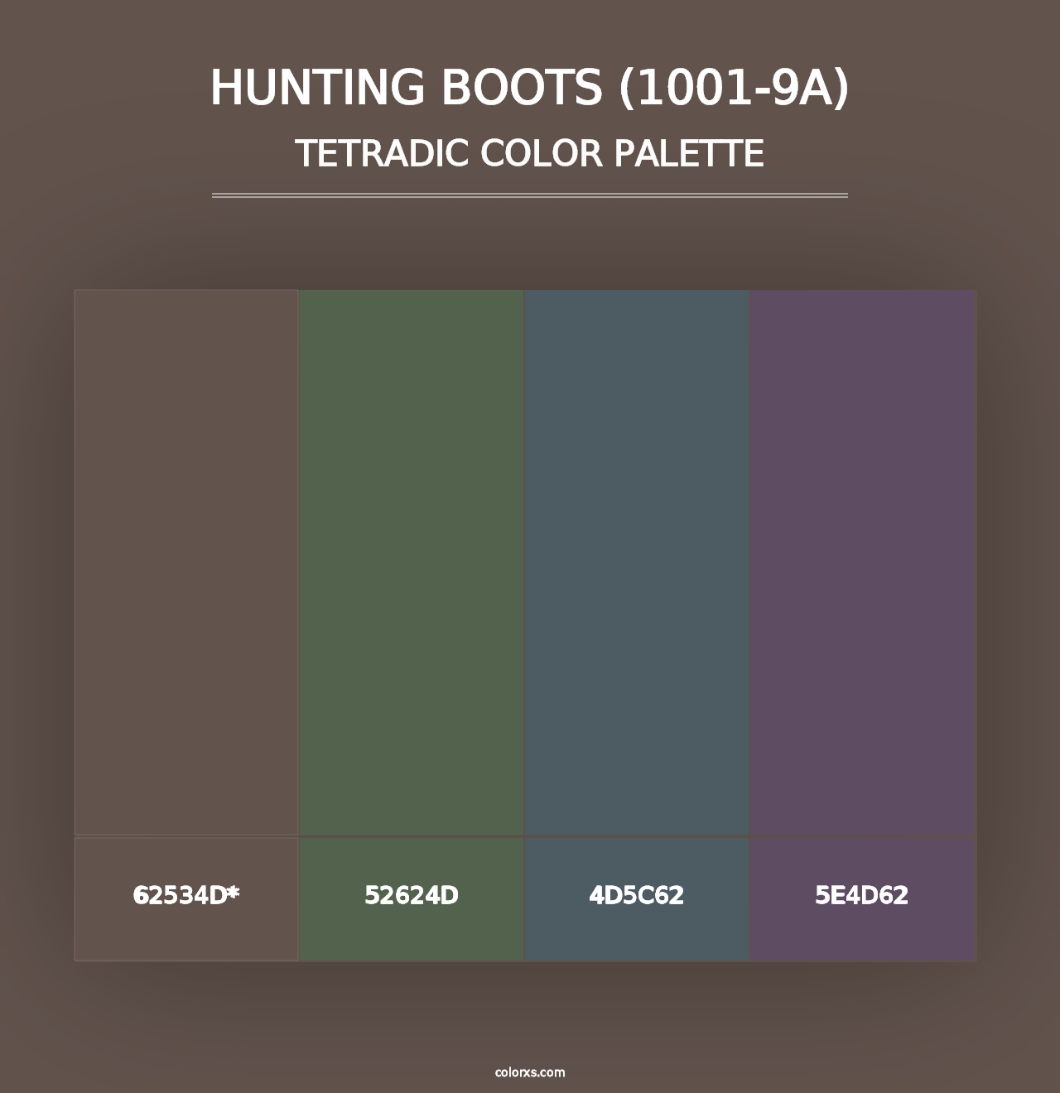Click the blue-gray 4D5C62 color swatch
This screenshot has height=1093, width=1060.
[x=637, y=562]
